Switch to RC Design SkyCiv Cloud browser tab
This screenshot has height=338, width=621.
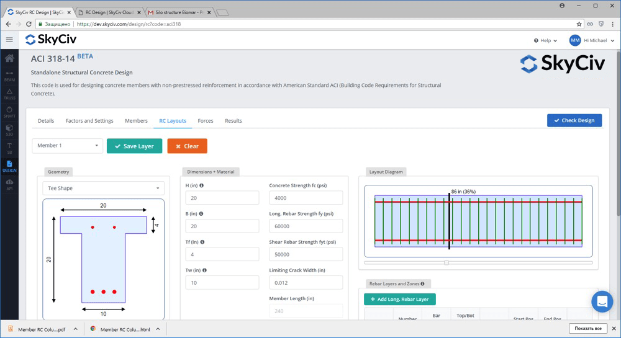pos(109,12)
